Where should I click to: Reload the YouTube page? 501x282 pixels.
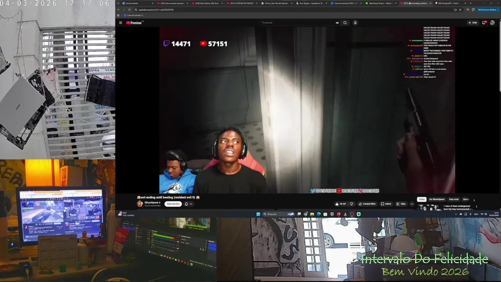pos(130,10)
